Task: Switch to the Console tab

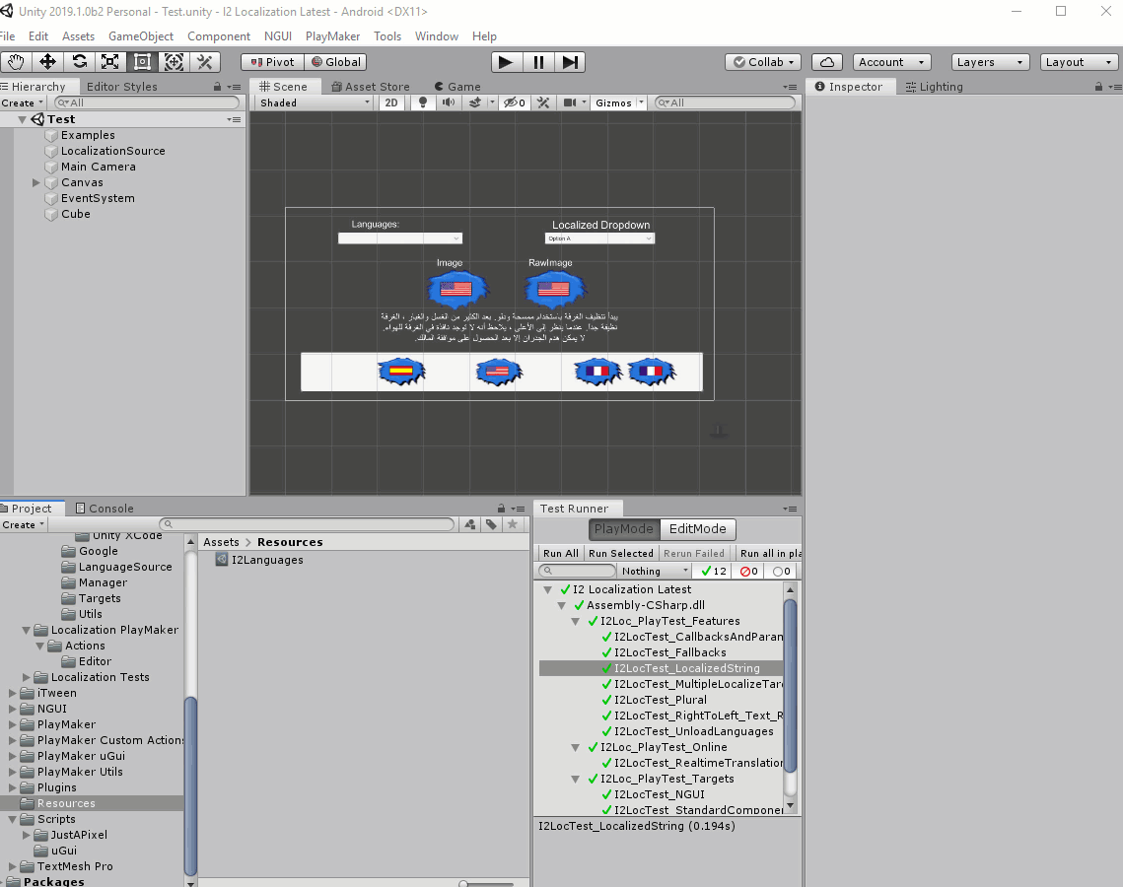Action: click(x=105, y=509)
